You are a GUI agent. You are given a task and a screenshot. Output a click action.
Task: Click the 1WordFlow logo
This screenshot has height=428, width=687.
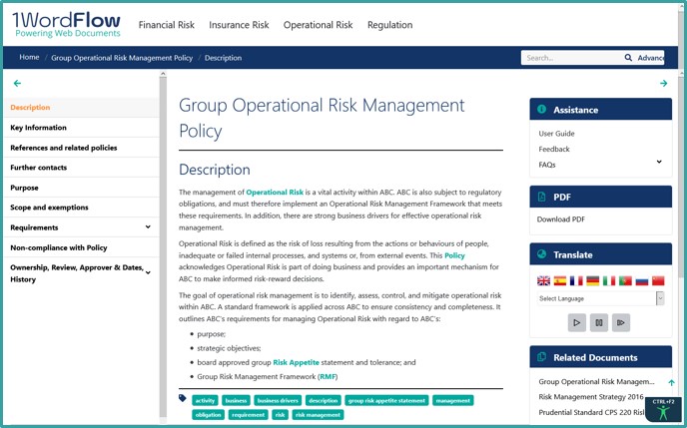click(x=66, y=24)
